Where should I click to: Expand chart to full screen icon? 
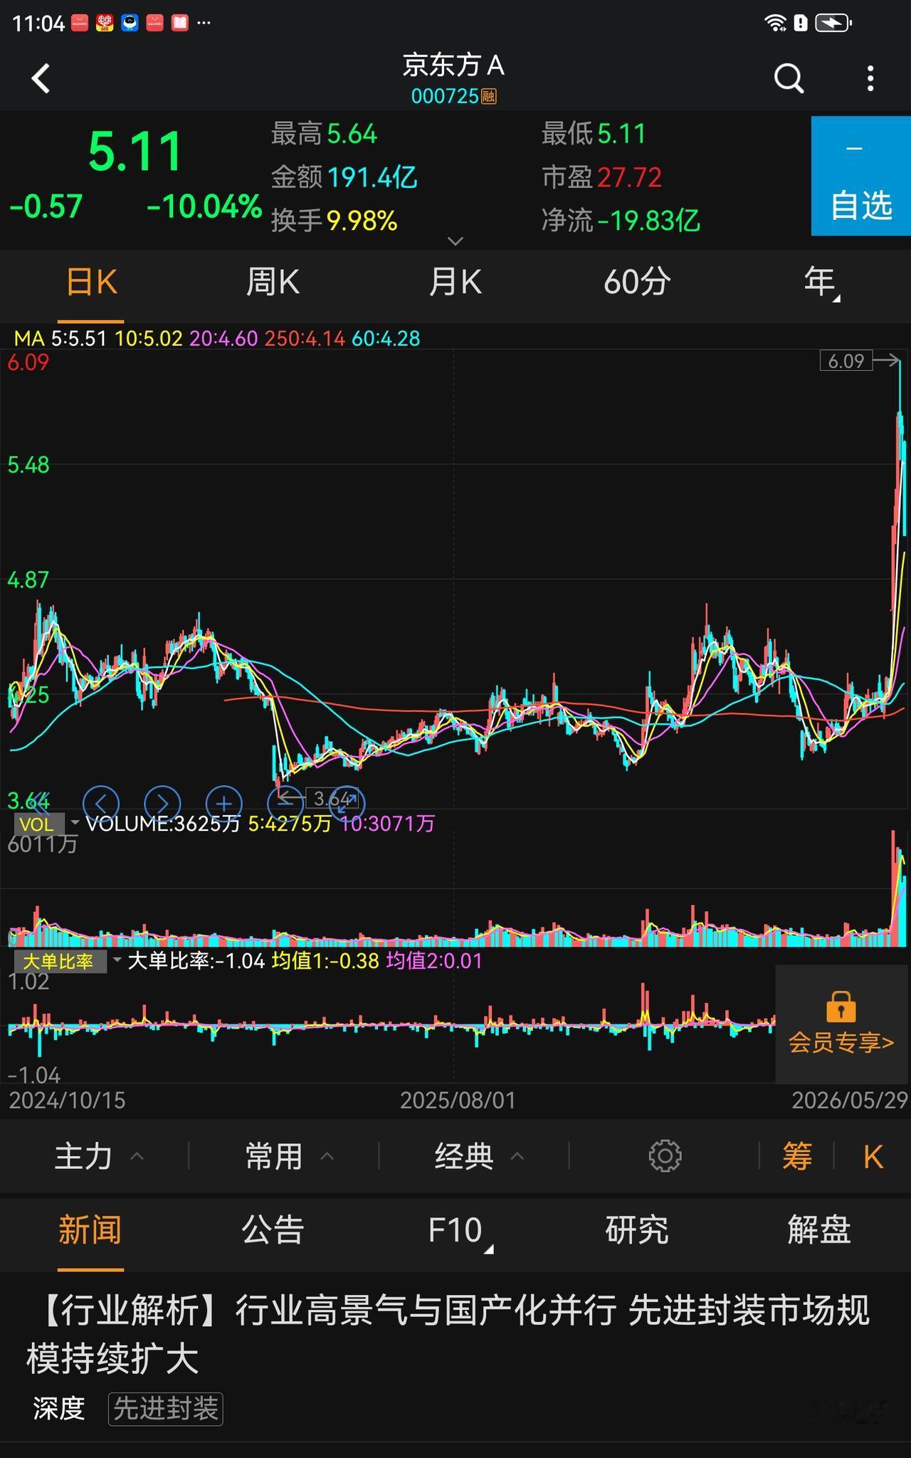tap(347, 804)
